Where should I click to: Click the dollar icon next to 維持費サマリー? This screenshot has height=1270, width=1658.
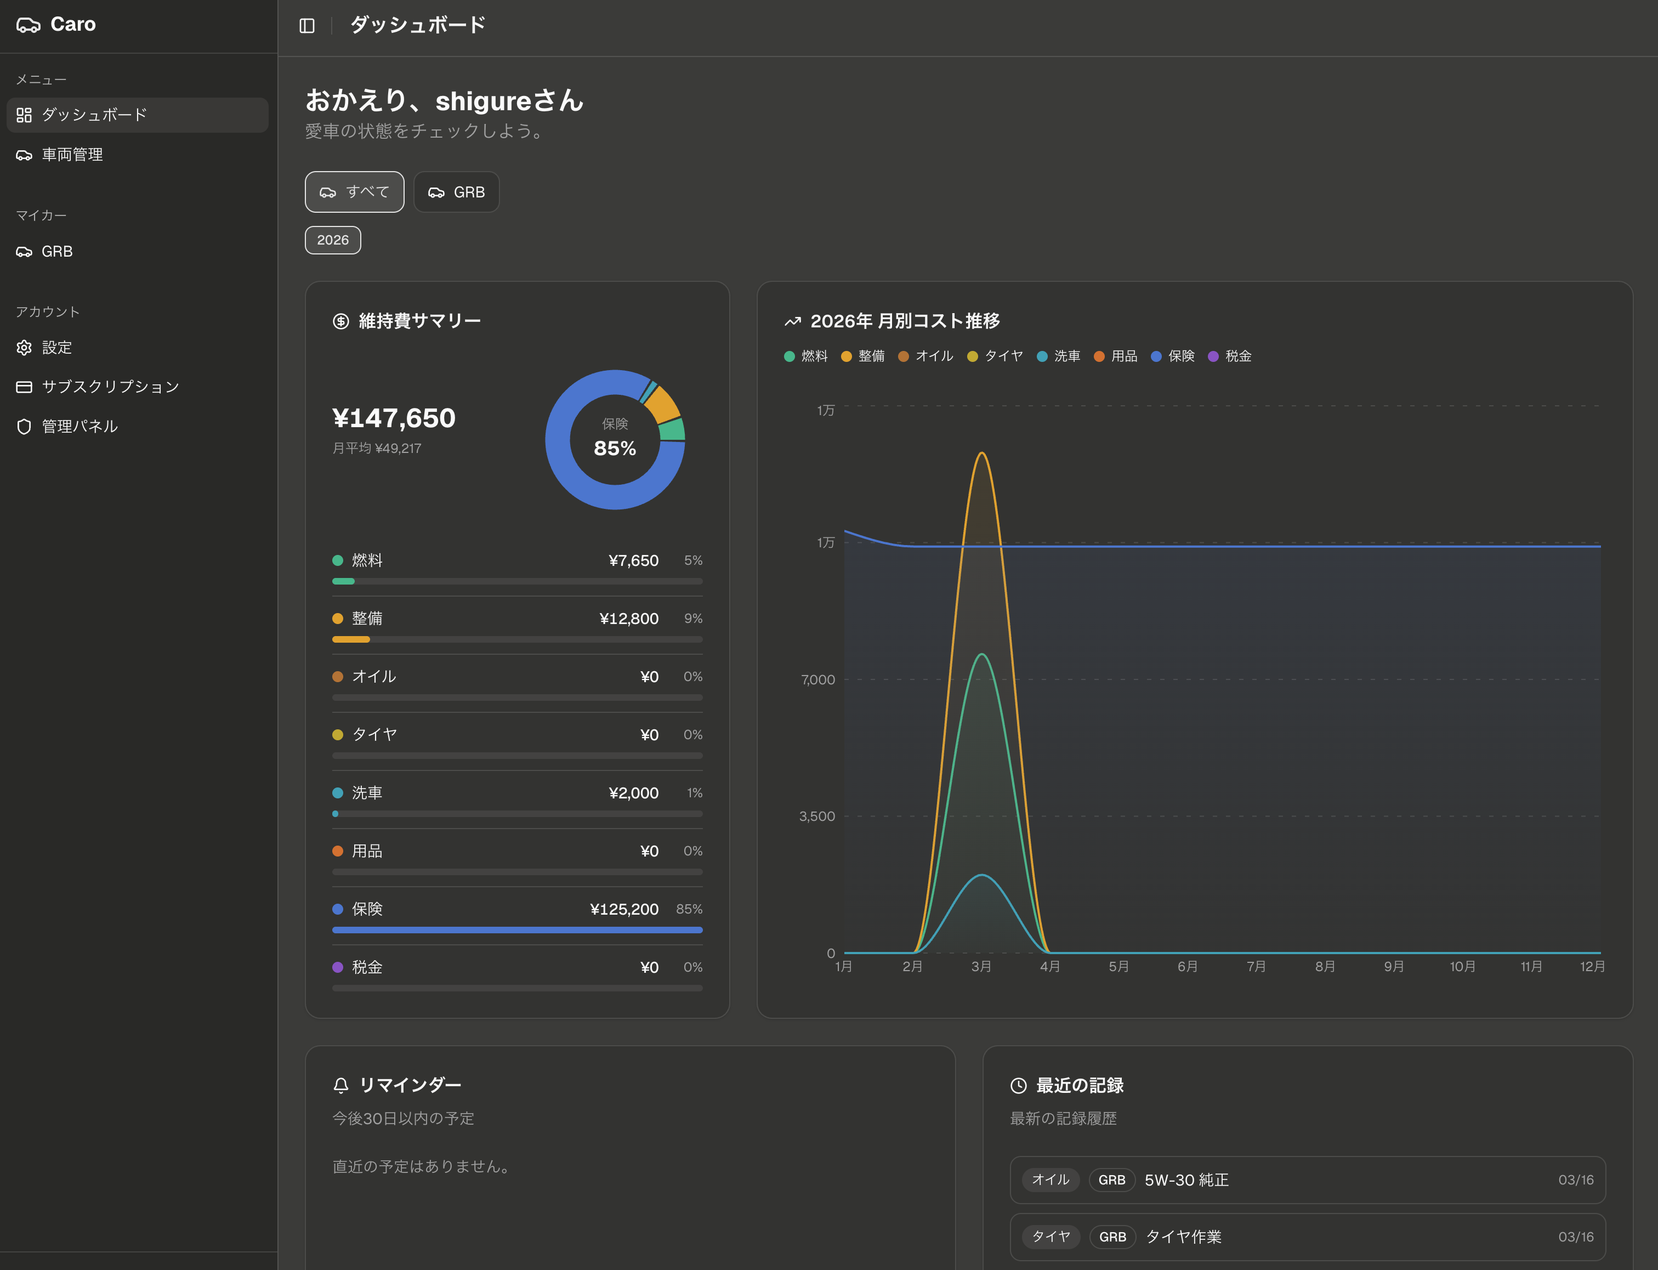[x=341, y=321]
